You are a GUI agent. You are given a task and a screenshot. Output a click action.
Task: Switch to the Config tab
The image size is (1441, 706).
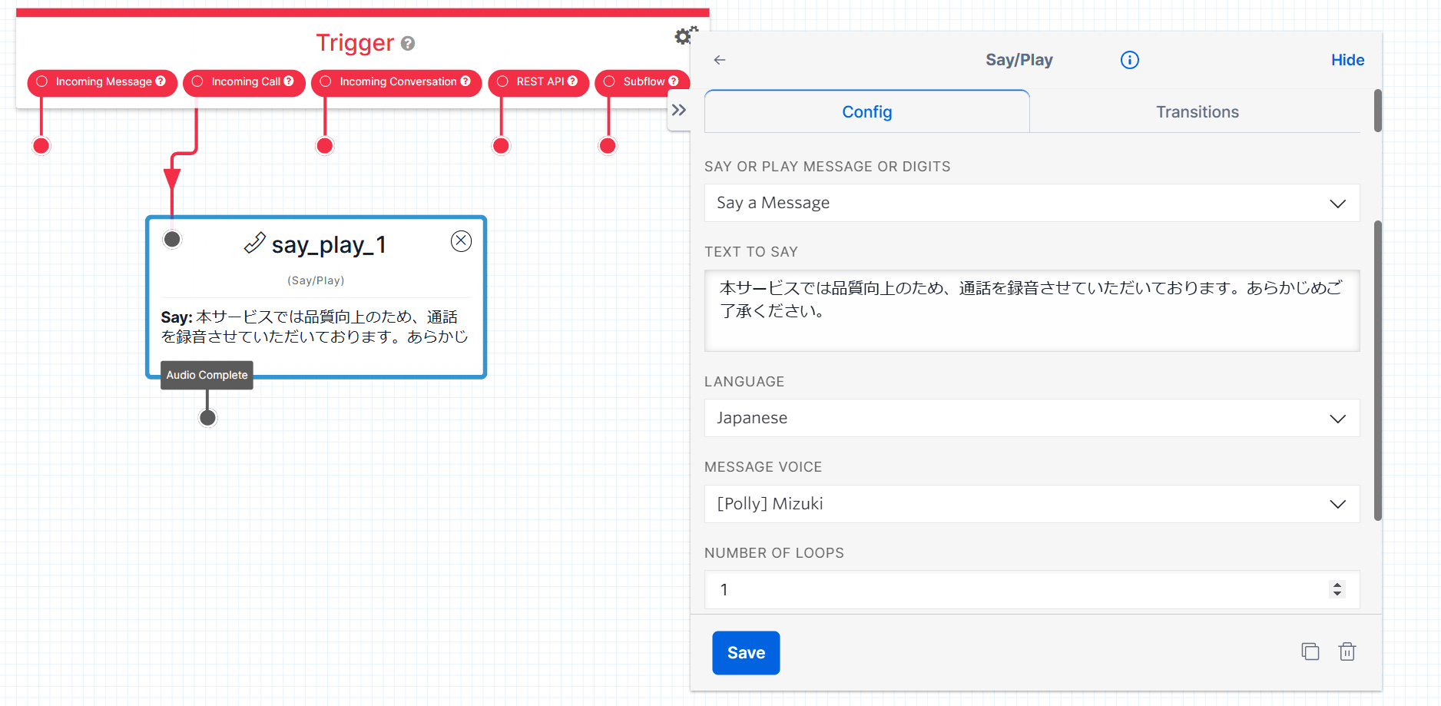[867, 112]
